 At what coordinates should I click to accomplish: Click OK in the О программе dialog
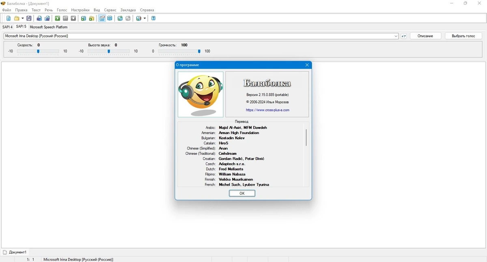click(242, 193)
